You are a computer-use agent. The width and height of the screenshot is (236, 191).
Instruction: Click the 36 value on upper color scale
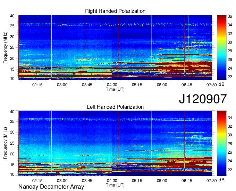click(230, 16)
